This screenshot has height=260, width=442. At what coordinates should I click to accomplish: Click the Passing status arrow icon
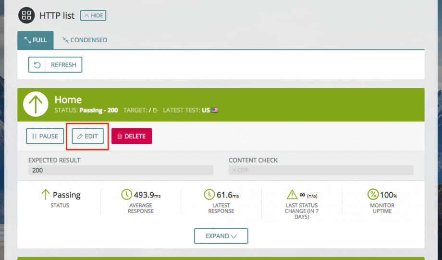tap(45, 195)
